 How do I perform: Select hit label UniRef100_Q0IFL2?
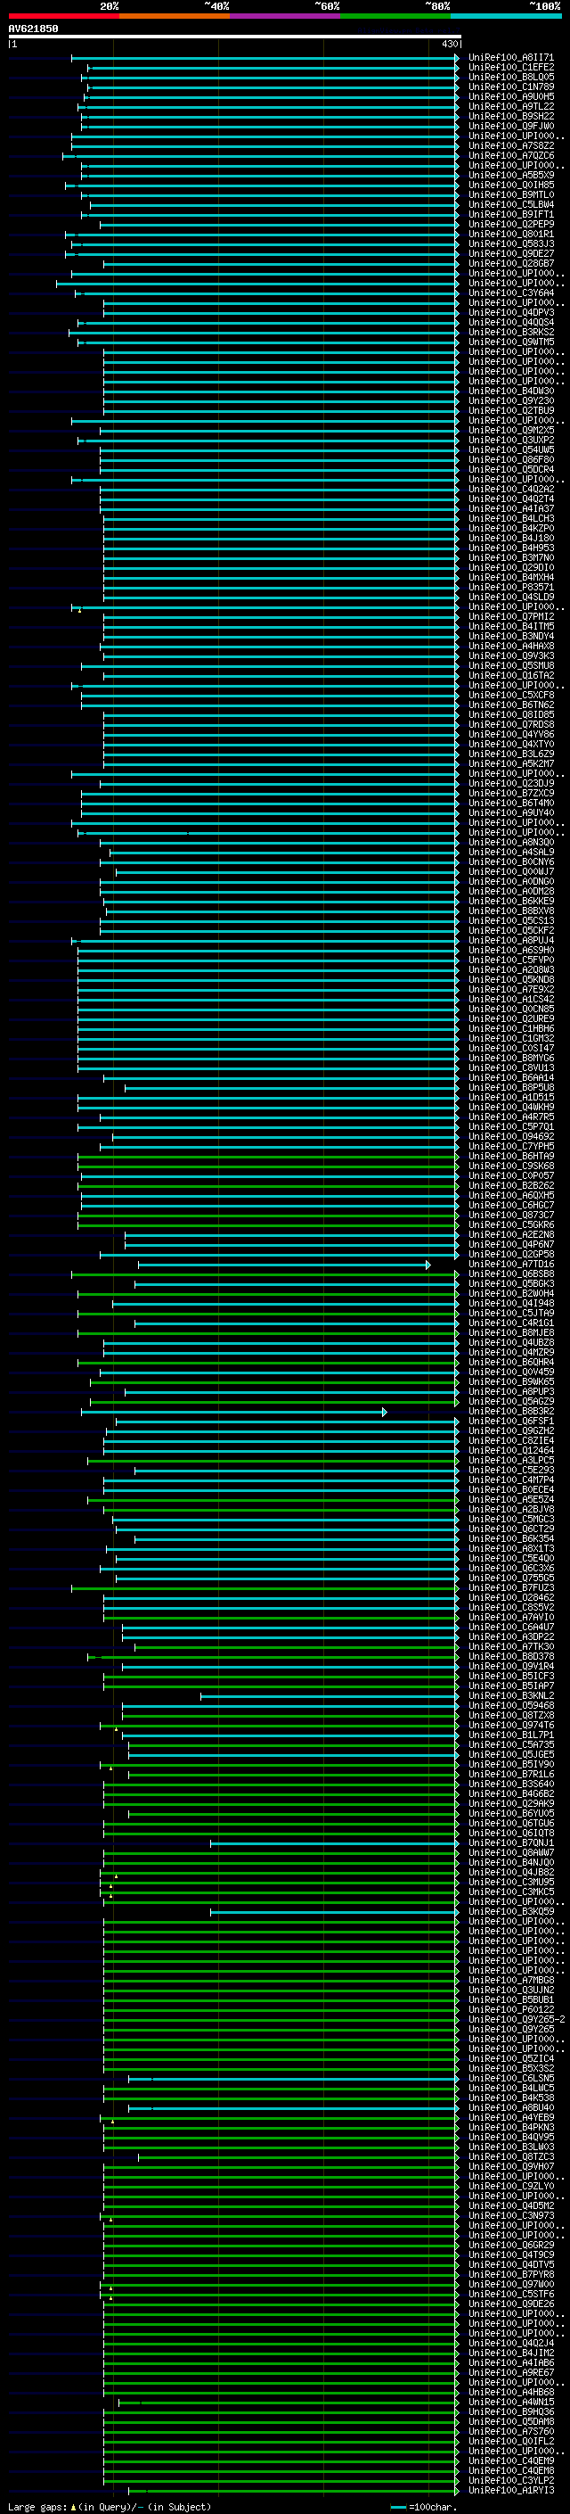click(510, 2443)
